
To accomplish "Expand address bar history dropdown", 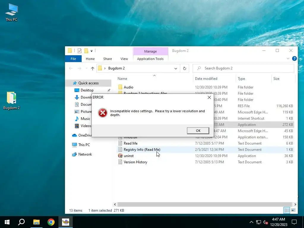I will tap(176, 69).
